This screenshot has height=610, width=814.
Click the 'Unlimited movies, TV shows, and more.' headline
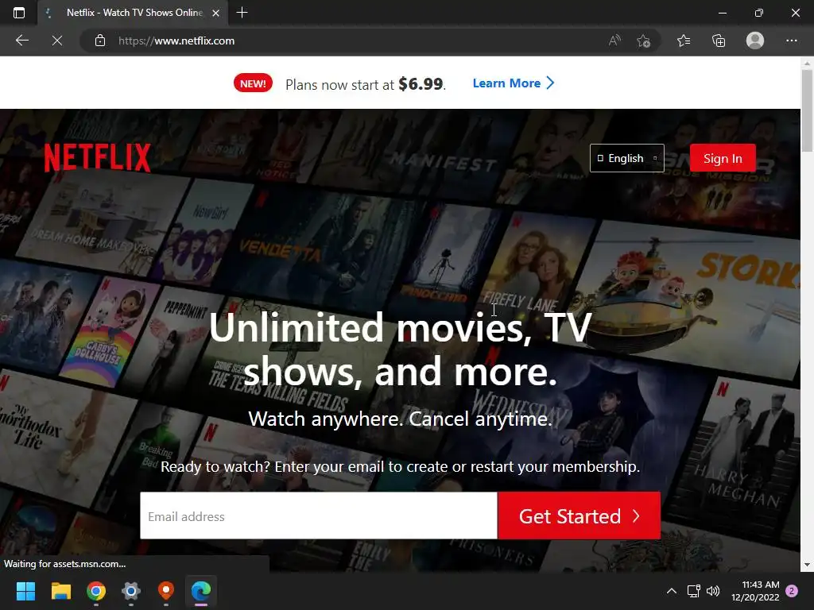coord(401,349)
